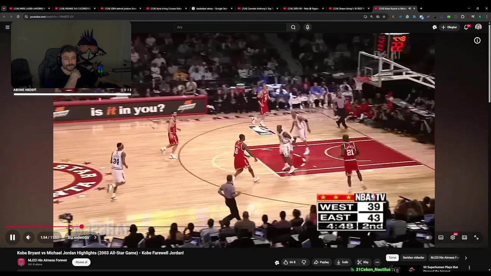Switch to INSANE 5v5 I SCORED tab
Screen dimensions: 491x276
point(75,8)
